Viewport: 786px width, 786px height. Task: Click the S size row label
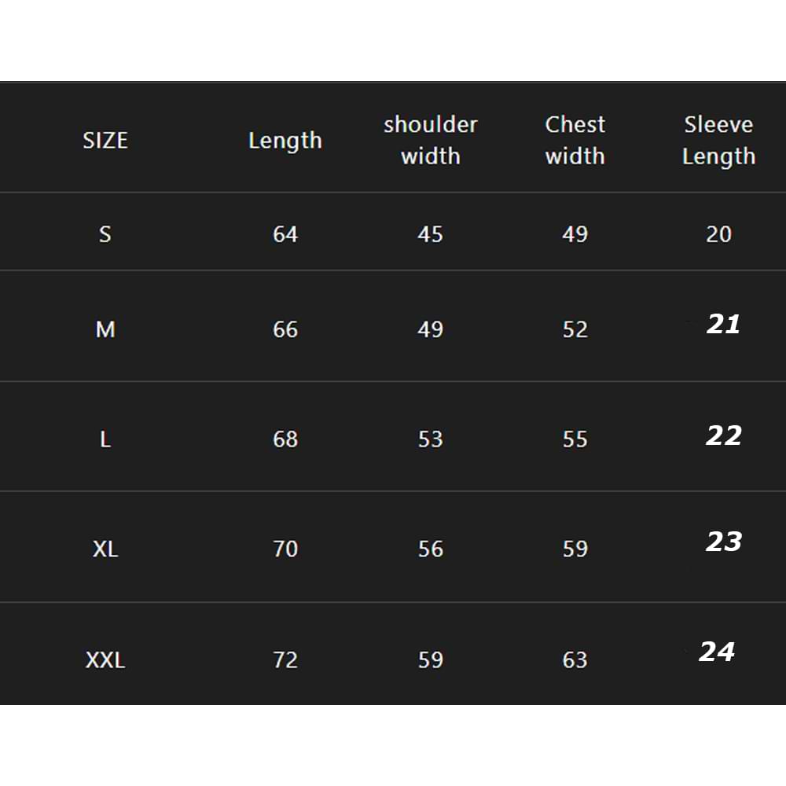(x=105, y=234)
